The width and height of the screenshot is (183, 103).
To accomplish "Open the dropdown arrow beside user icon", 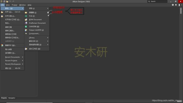I will pyautogui.click(x=182, y=5).
